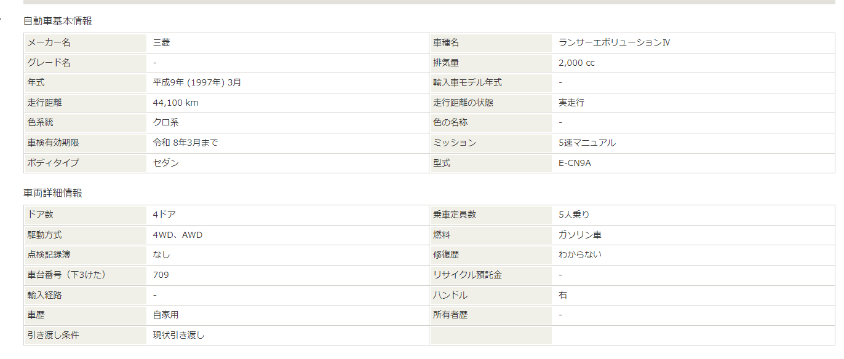Click the body type value セダン

[x=166, y=163]
